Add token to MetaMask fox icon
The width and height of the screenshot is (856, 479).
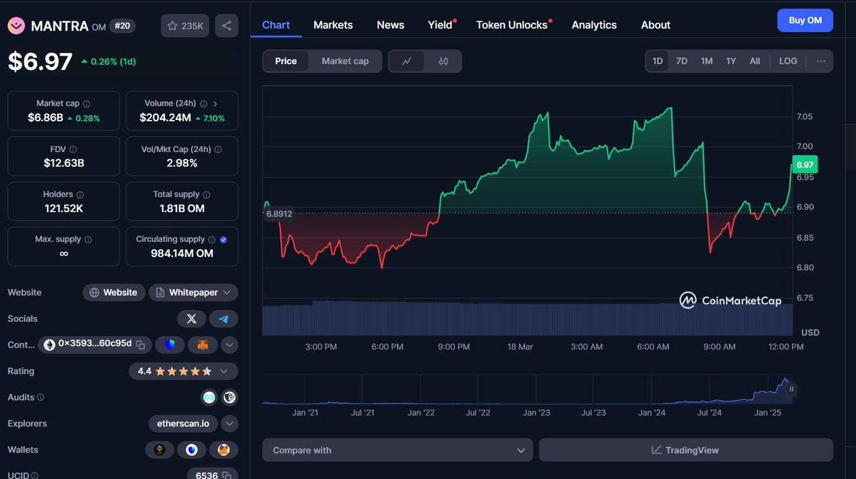click(203, 345)
